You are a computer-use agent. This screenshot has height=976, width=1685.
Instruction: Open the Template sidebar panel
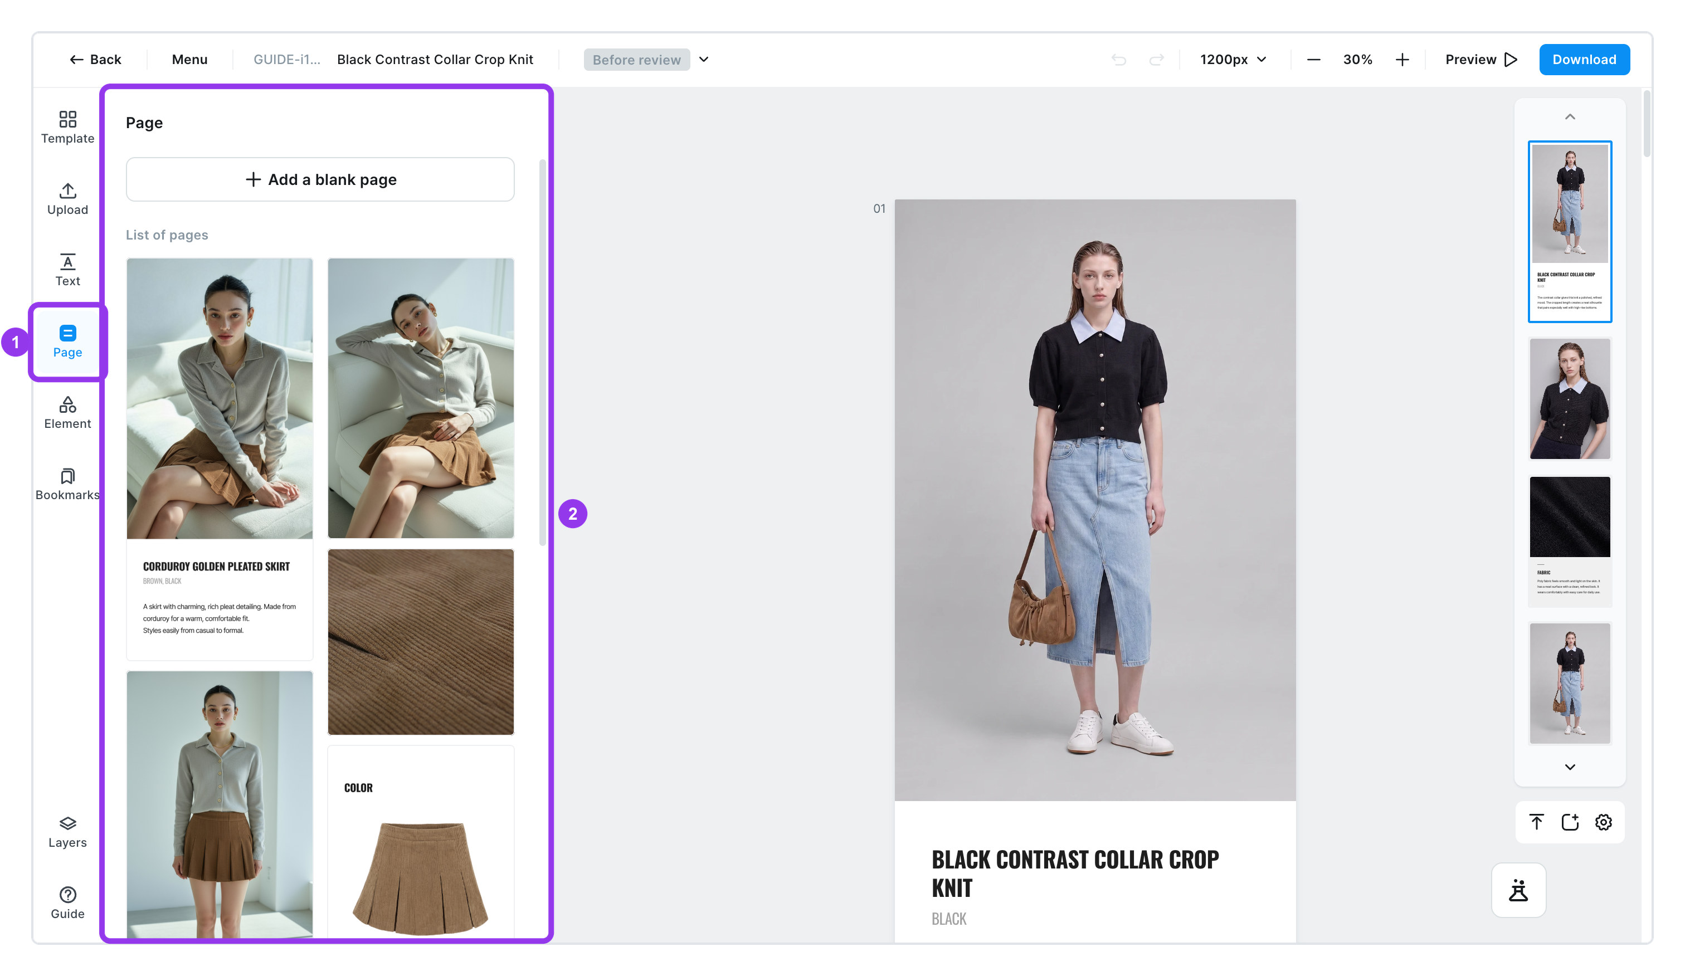click(67, 127)
